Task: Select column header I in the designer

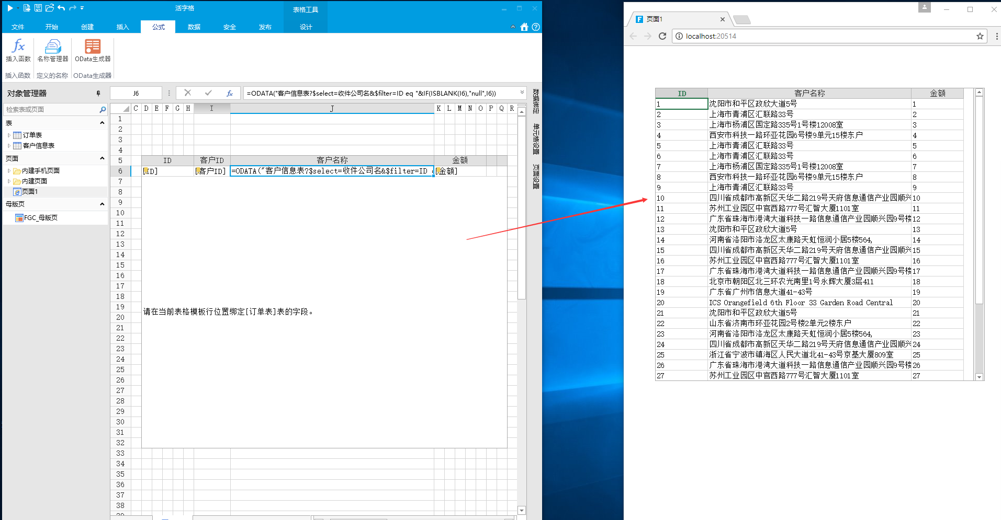Action: [211, 108]
